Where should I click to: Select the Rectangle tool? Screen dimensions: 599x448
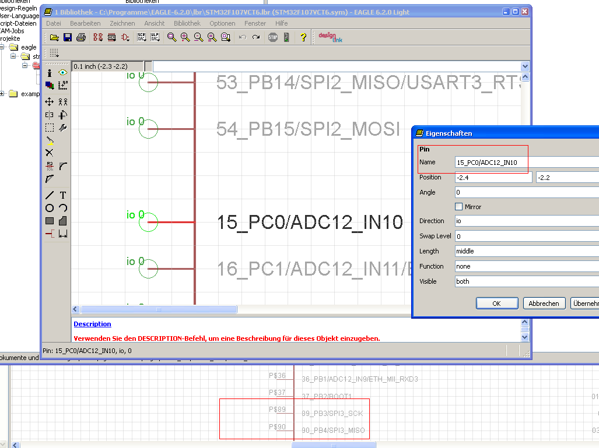[49, 221]
